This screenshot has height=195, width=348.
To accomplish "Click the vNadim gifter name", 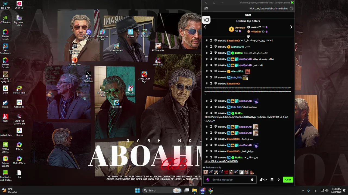I will click(x=256, y=31).
